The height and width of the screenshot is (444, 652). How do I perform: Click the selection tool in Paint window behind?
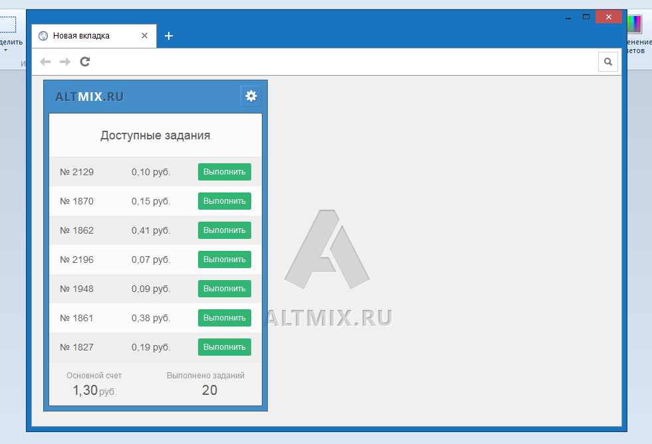[7, 25]
